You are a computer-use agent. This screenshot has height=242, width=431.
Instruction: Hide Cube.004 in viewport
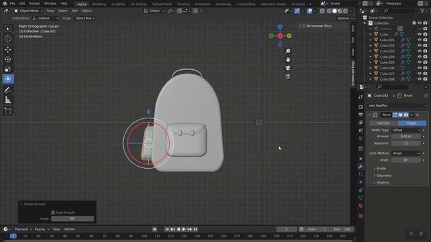(x=420, y=56)
